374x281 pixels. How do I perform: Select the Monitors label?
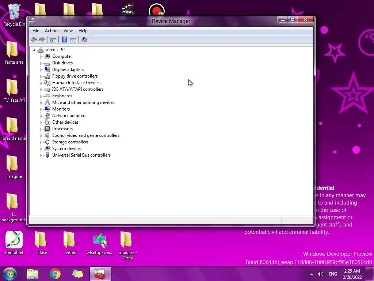tap(61, 109)
